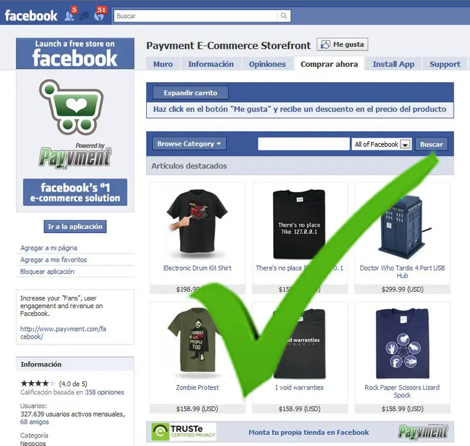This screenshot has width=470, height=446.
Task: Click the Ir a la aplicación button
Action: pyautogui.click(x=75, y=227)
